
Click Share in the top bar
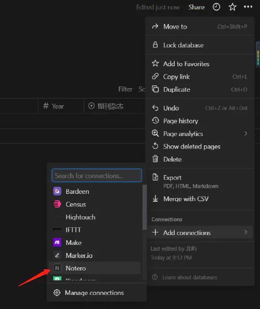(x=196, y=7)
